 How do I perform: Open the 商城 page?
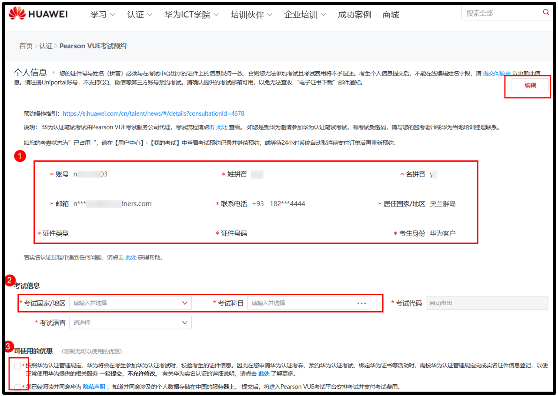(391, 15)
